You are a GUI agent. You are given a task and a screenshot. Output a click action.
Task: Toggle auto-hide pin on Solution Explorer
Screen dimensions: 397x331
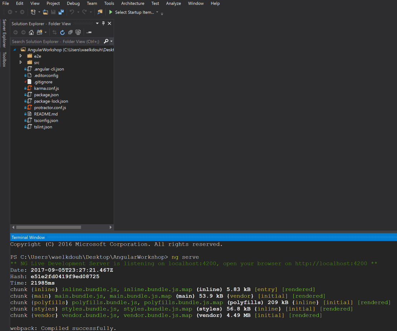[x=103, y=24]
